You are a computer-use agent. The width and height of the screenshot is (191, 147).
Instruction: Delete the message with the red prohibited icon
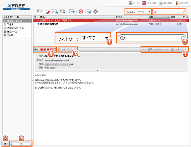[81, 11]
